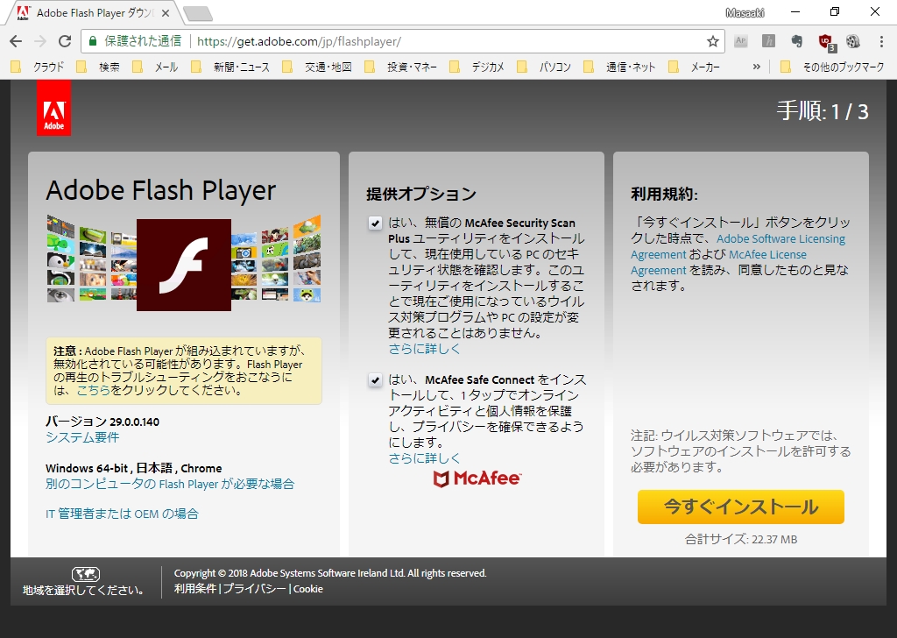Click the Adobe logo at page top
This screenshot has width=897, height=638.
[x=53, y=108]
